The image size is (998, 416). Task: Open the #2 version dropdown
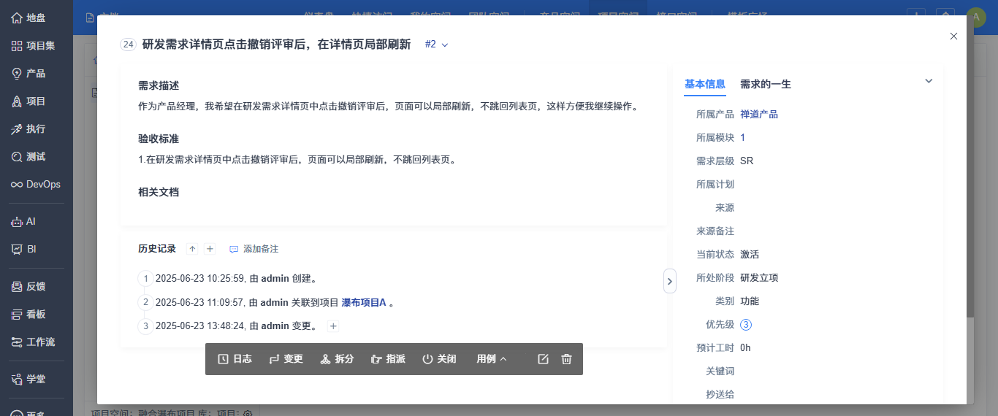pyautogui.click(x=436, y=45)
